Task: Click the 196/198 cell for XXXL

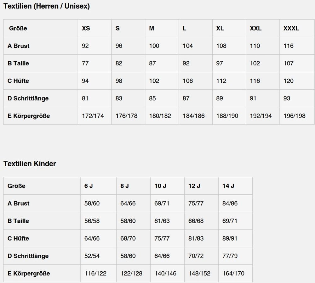Action: 295,116
